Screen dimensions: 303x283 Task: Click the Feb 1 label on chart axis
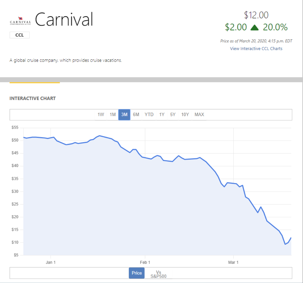tap(145, 262)
